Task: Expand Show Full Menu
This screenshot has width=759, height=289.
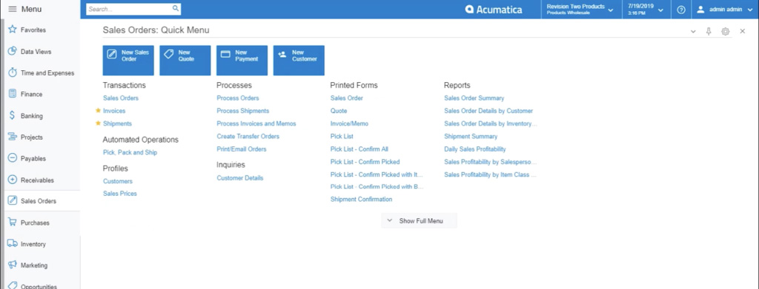Action: point(420,221)
